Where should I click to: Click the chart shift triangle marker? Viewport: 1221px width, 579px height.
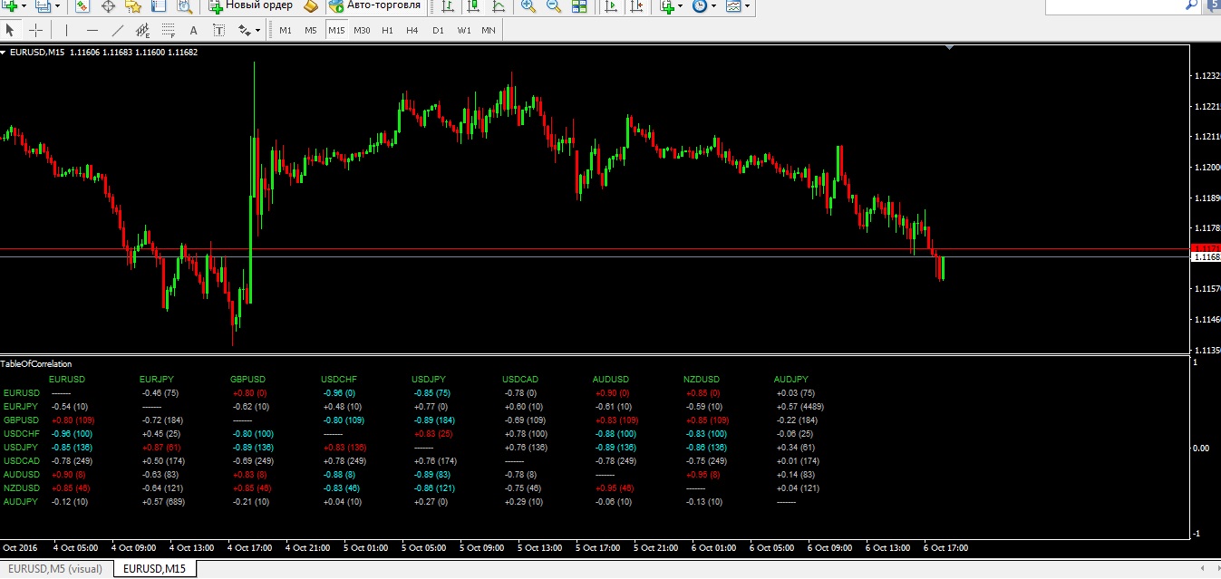pyautogui.click(x=949, y=46)
